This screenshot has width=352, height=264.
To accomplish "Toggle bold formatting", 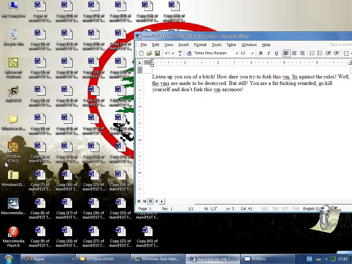I will [261, 53].
